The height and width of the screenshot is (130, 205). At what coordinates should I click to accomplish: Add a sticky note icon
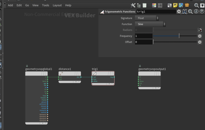point(175,5)
